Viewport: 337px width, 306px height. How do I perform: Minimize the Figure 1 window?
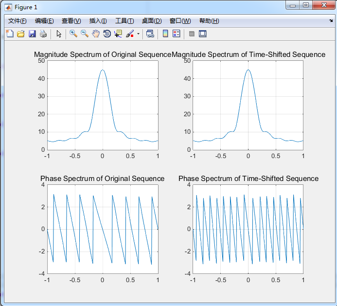pos(293,5)
